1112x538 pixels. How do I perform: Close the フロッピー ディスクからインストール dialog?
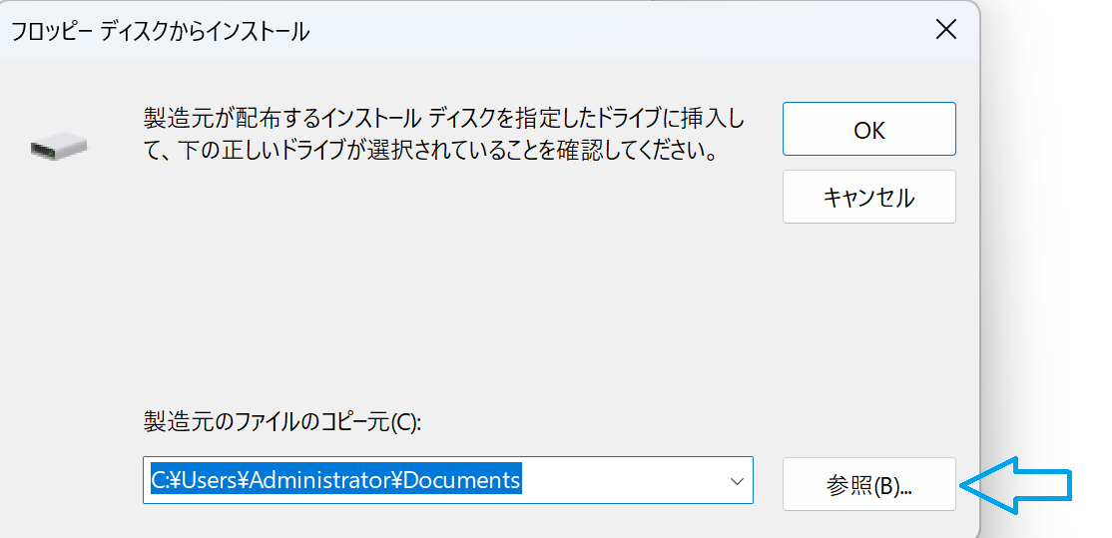pyautogui.click(x=945, y=30)
